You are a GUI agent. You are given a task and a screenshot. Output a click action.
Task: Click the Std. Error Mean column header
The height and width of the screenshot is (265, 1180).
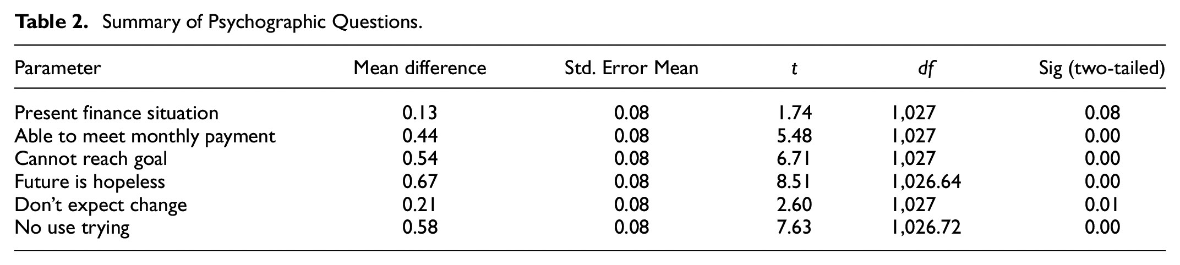(x=631, y=68)
